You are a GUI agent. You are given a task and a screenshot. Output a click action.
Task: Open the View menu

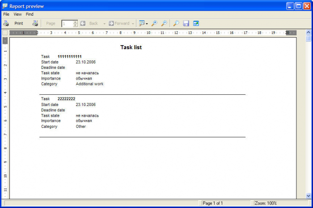tap(17, 14)
